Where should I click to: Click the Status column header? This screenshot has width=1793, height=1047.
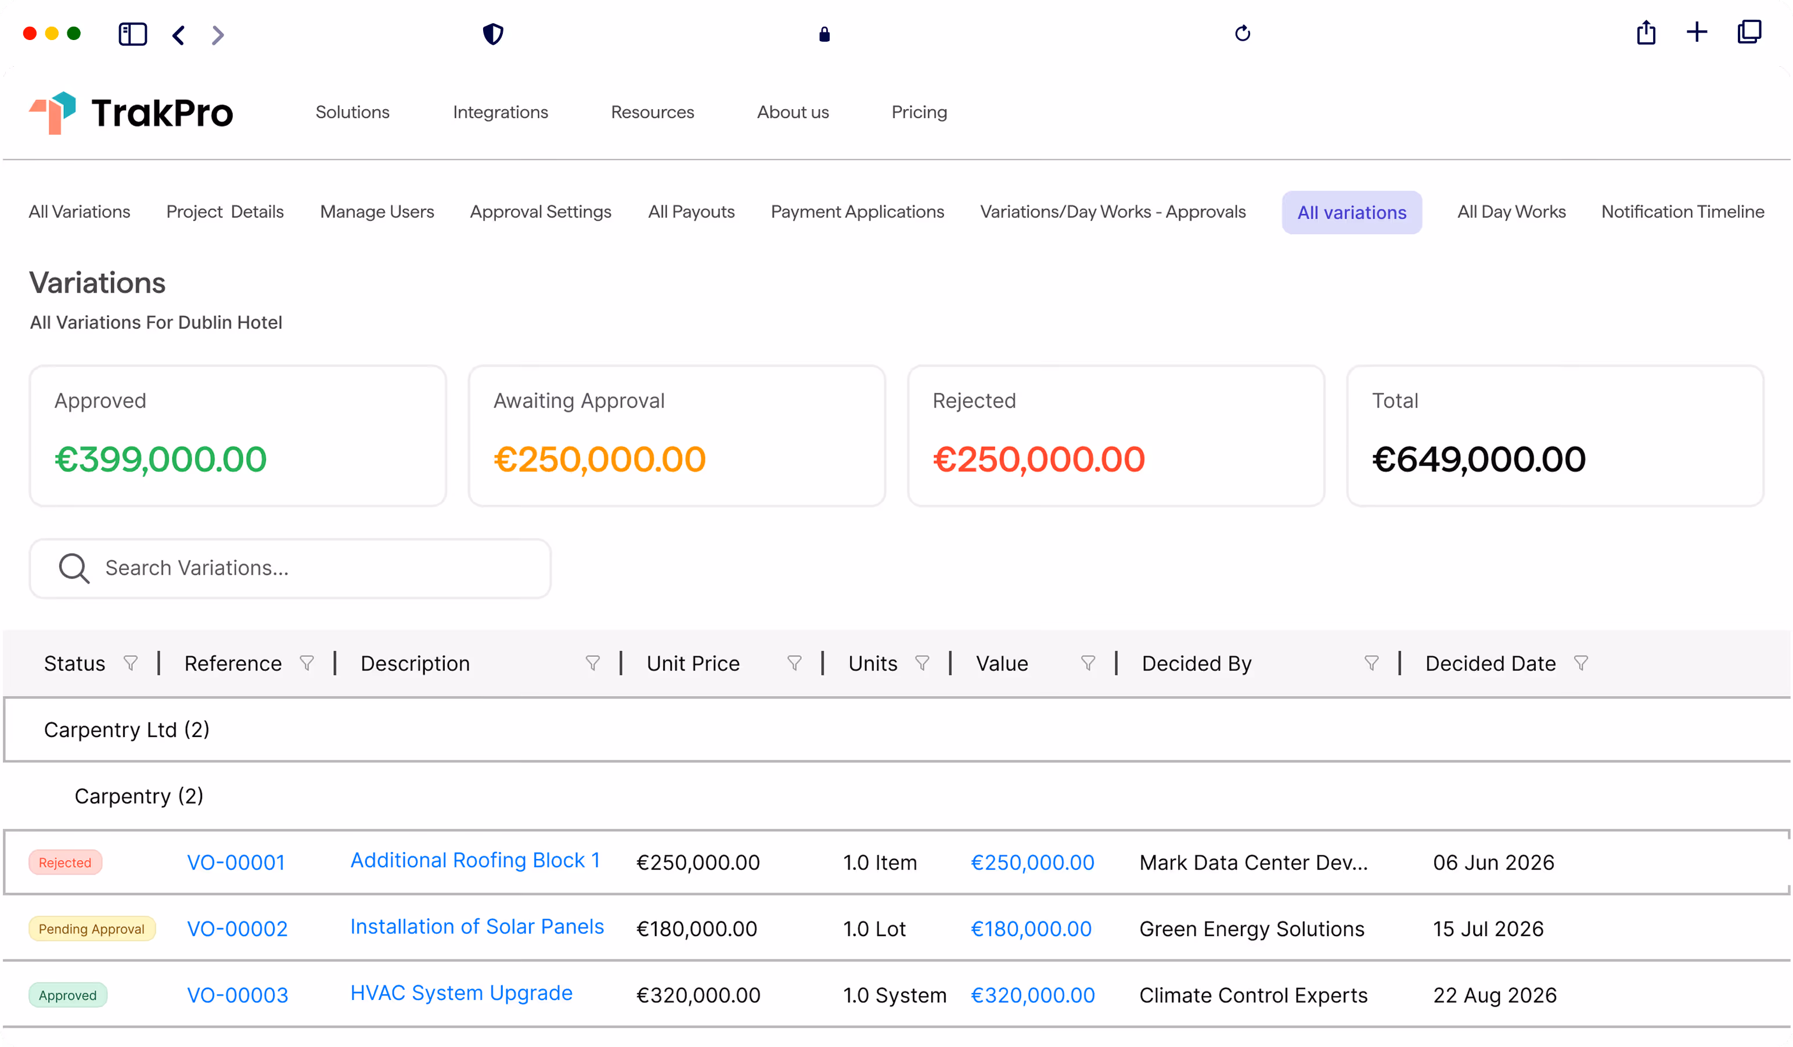(75, 663)
